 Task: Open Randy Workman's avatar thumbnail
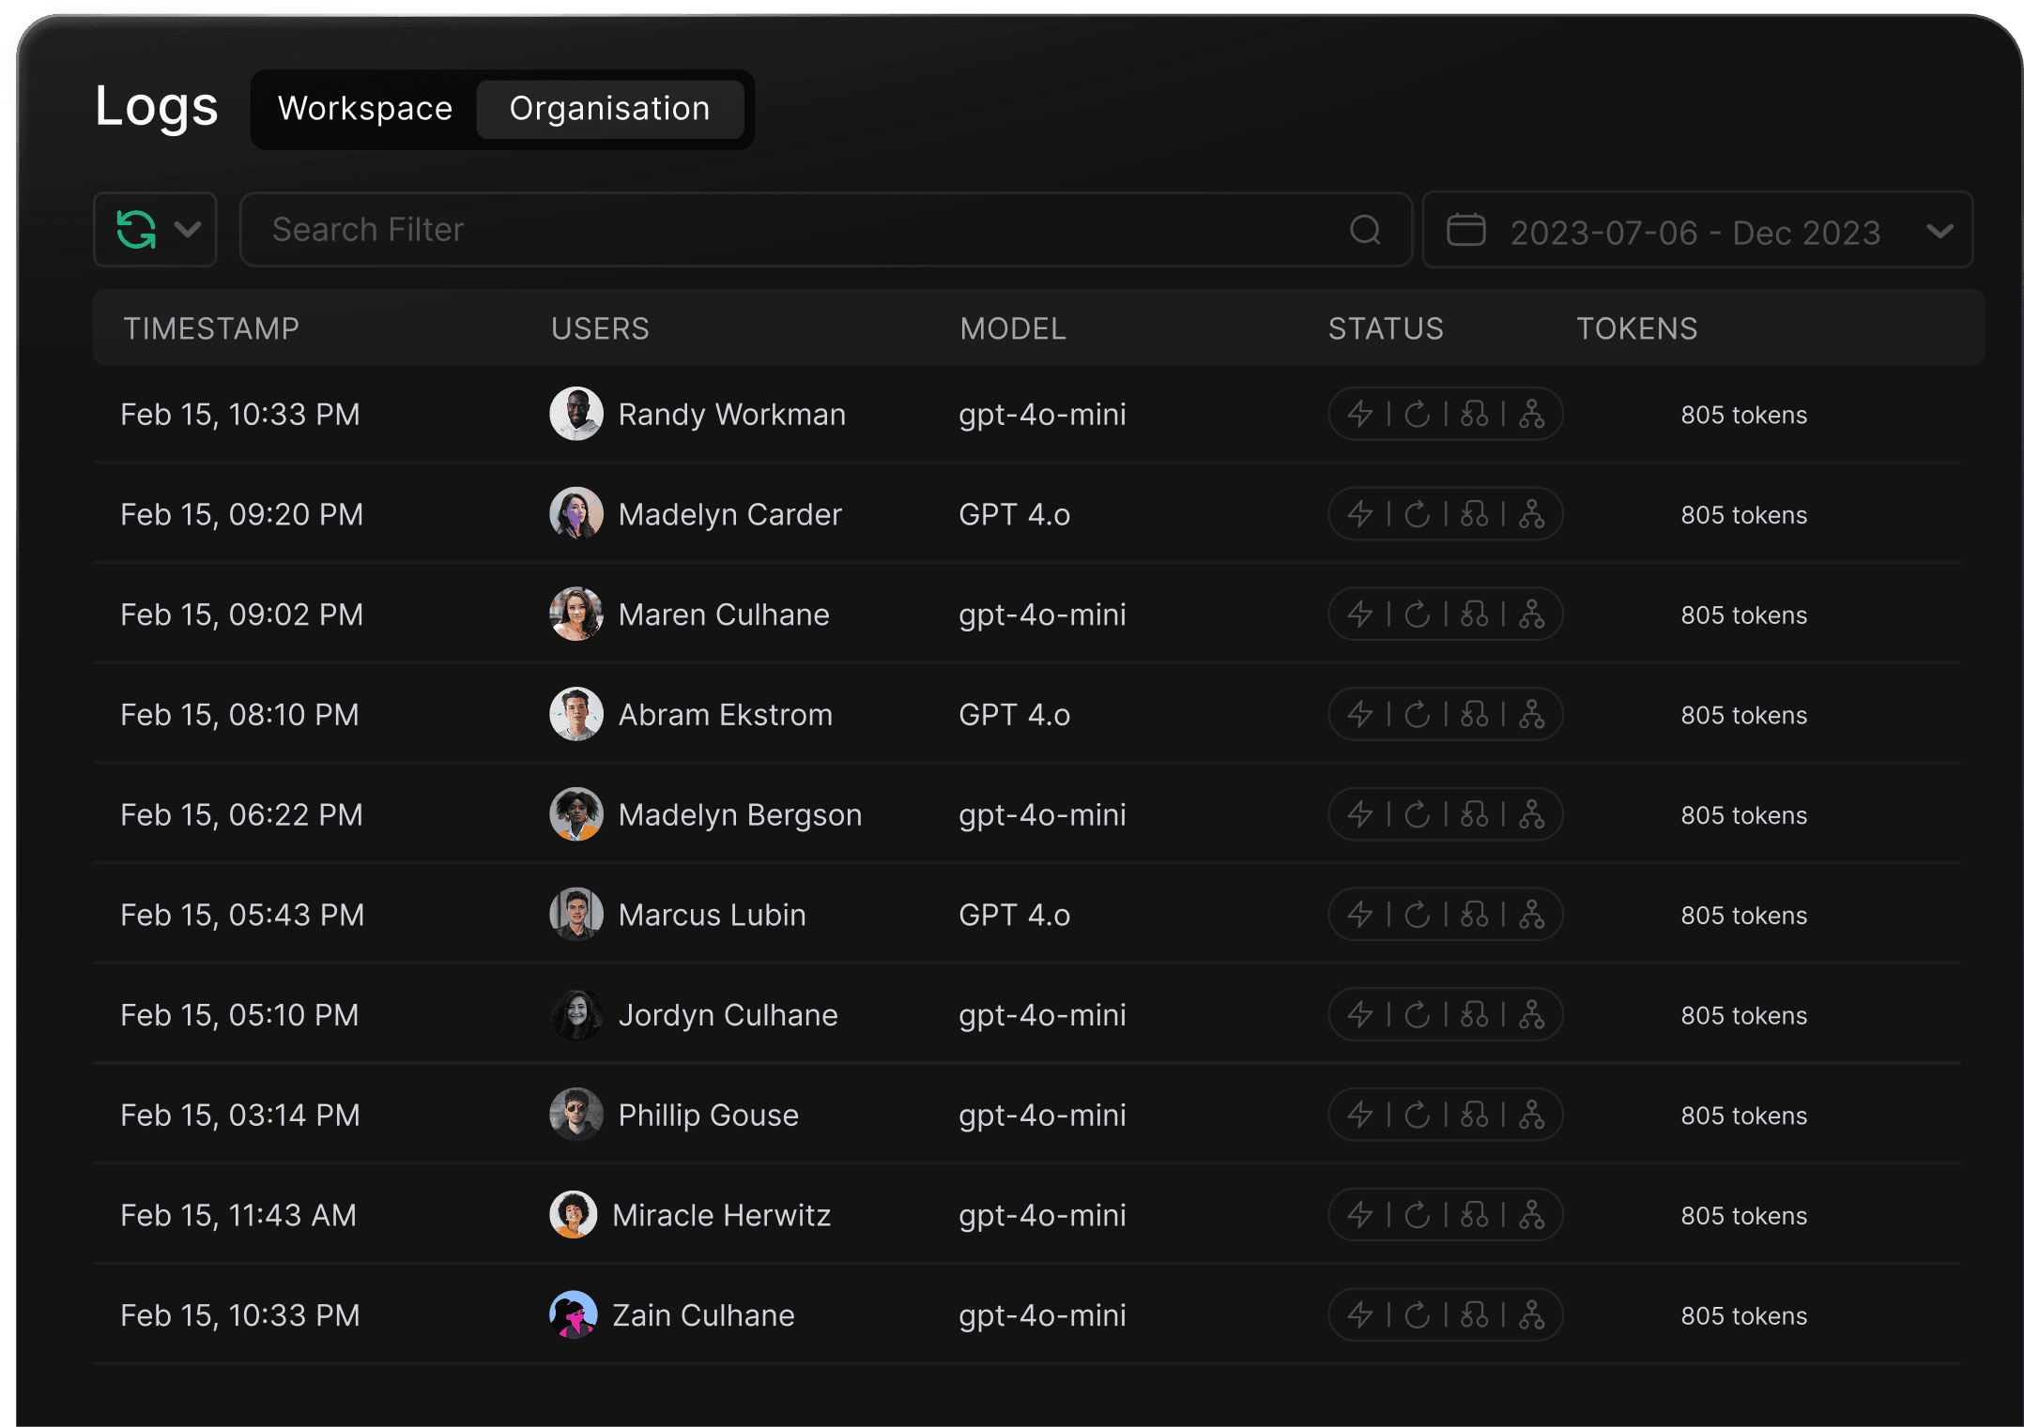tap(575, 414)
